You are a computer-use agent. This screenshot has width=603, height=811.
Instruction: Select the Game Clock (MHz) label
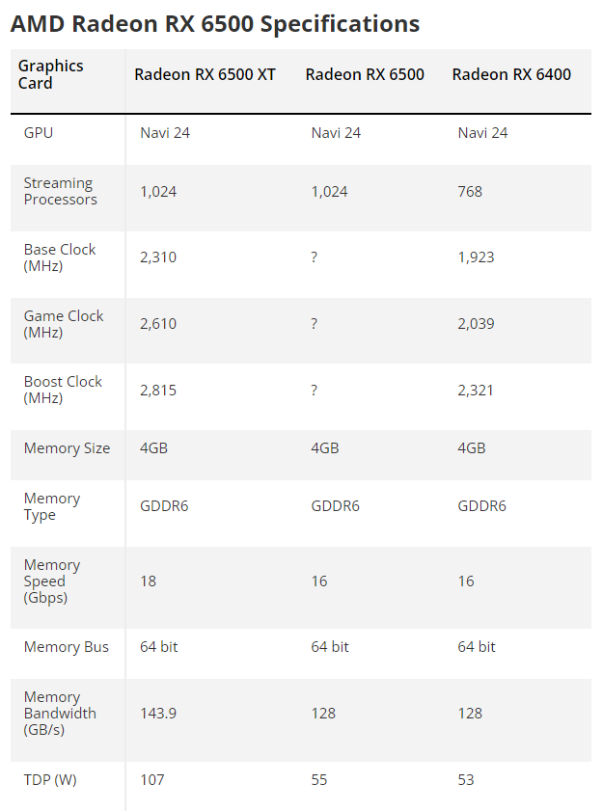[63, 324]
